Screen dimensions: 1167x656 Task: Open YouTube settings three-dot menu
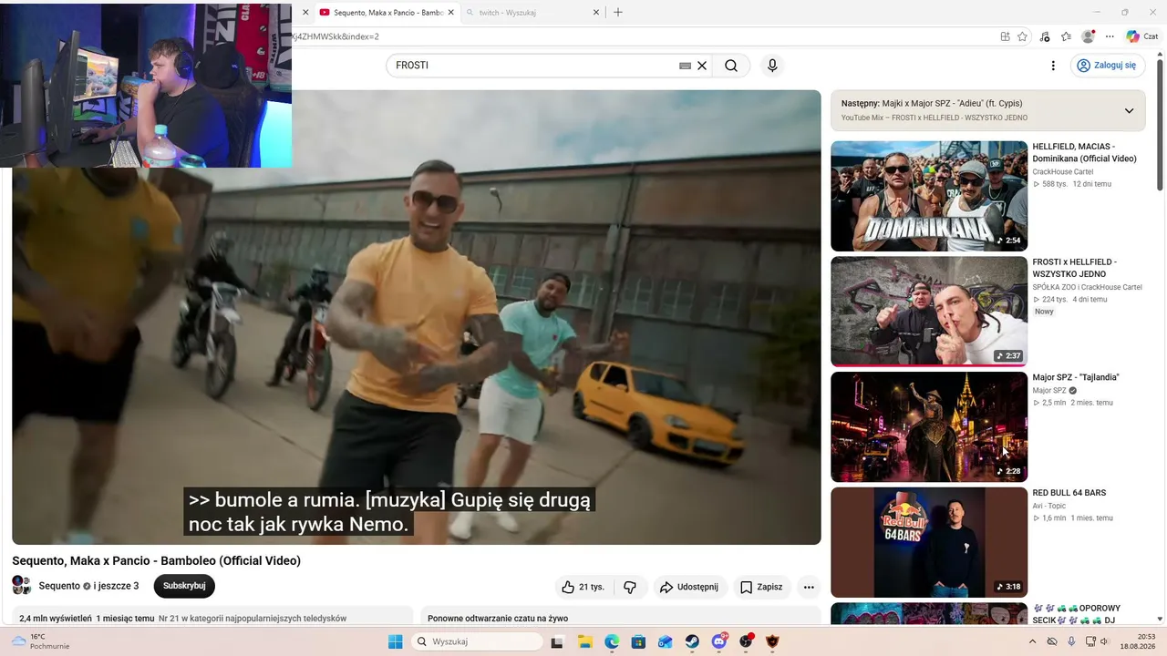click(x=1053, y=66)
